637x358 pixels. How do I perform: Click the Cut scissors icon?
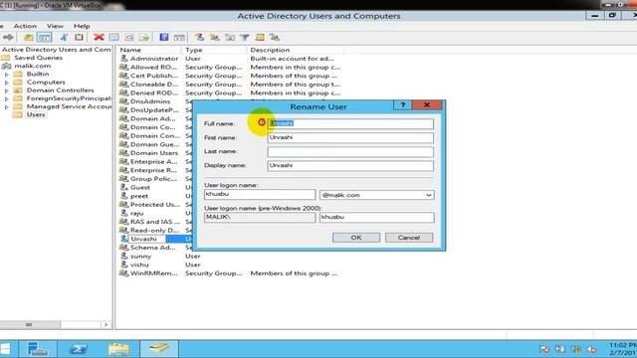[x=64, y=38]
